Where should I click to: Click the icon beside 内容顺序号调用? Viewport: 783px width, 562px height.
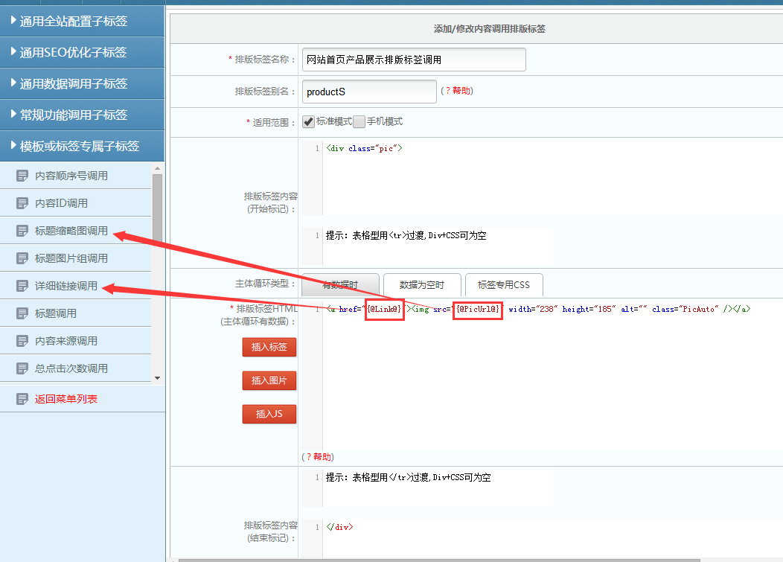point(22,176)
